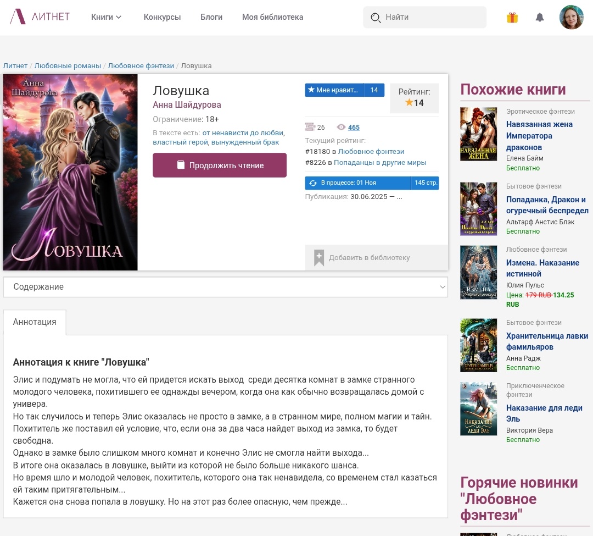
Task: Click the В процессе: 01 Ноя status bar
Action: [x=358, y=183]
